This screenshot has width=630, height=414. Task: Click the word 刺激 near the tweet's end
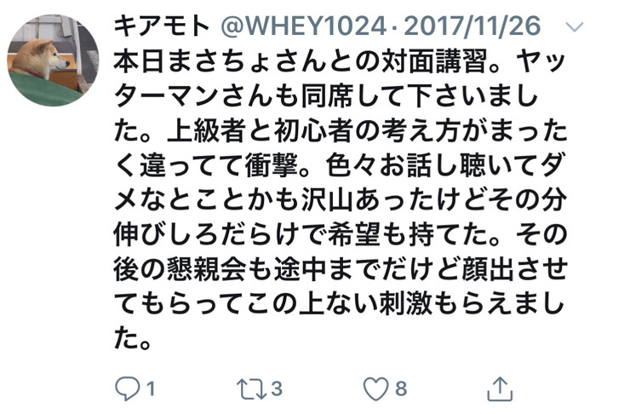(x=406, y=304)
